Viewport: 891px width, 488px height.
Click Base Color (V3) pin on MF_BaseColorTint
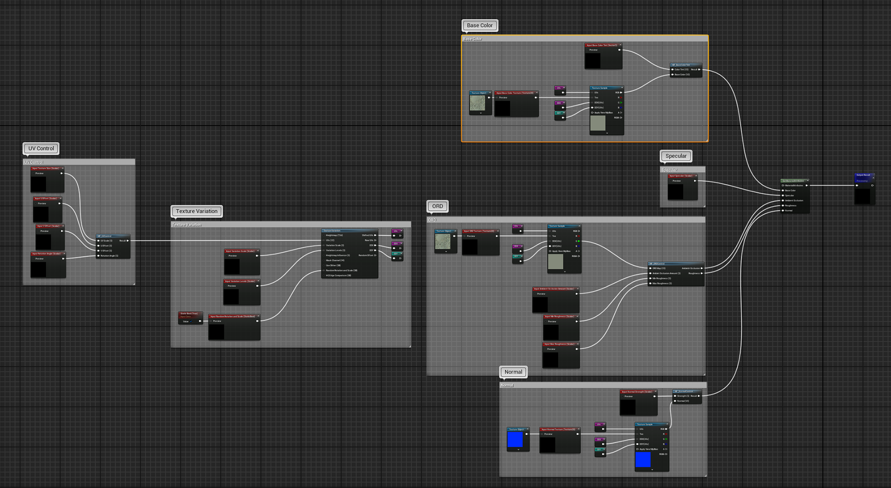[672, 75]
